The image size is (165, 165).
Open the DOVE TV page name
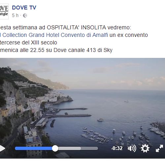click(x=24, y=8)
